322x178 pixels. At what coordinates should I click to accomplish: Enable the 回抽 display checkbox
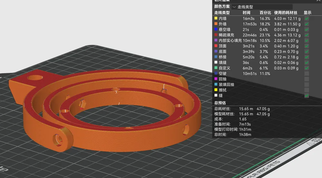click(307, 79)
